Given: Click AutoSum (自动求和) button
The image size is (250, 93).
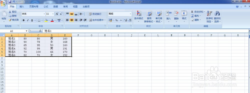Looking at the screenshot, I should coord(198,12).
